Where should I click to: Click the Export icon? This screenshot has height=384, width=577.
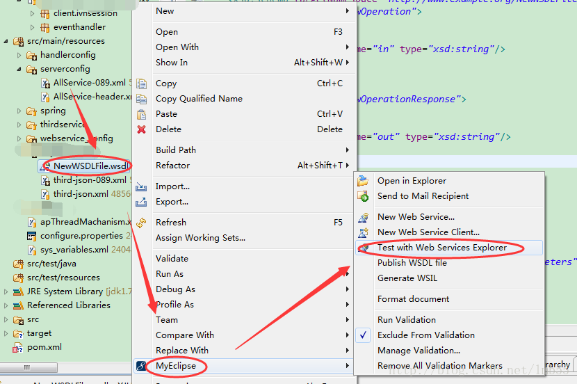coord(141,202)
